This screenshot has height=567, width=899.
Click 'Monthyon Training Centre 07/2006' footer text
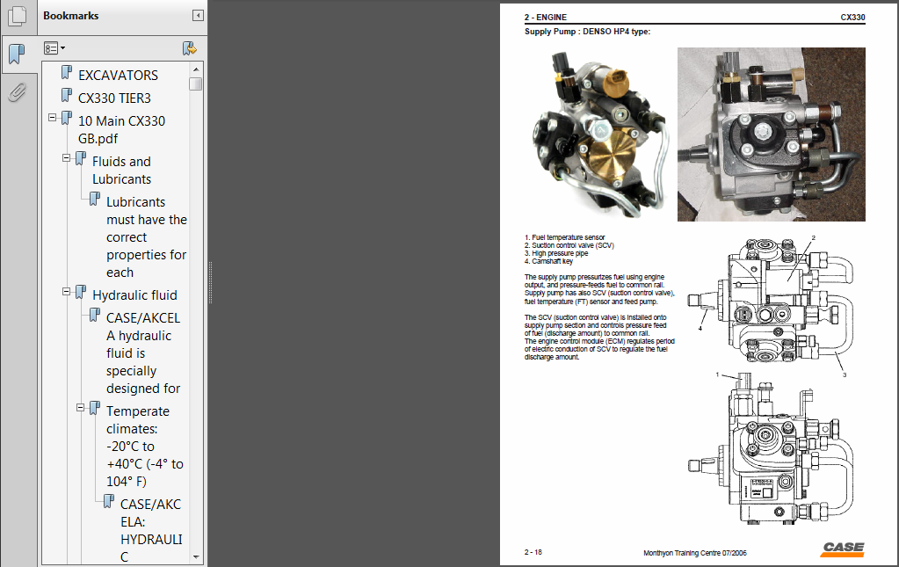695,553
